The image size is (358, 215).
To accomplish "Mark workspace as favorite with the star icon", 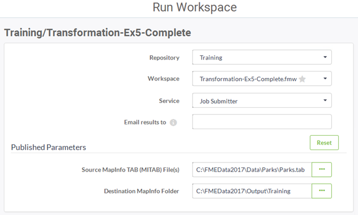I will [x=302, y=79].
